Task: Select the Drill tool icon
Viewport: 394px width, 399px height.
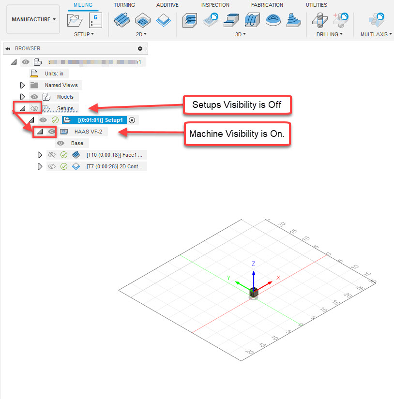Action: (x=320, y=22)
